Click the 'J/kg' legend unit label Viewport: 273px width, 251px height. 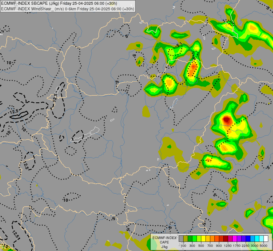coord(164,247)
